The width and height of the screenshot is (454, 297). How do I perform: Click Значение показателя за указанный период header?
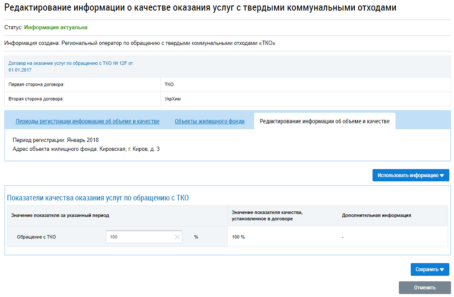pos(60,215)
